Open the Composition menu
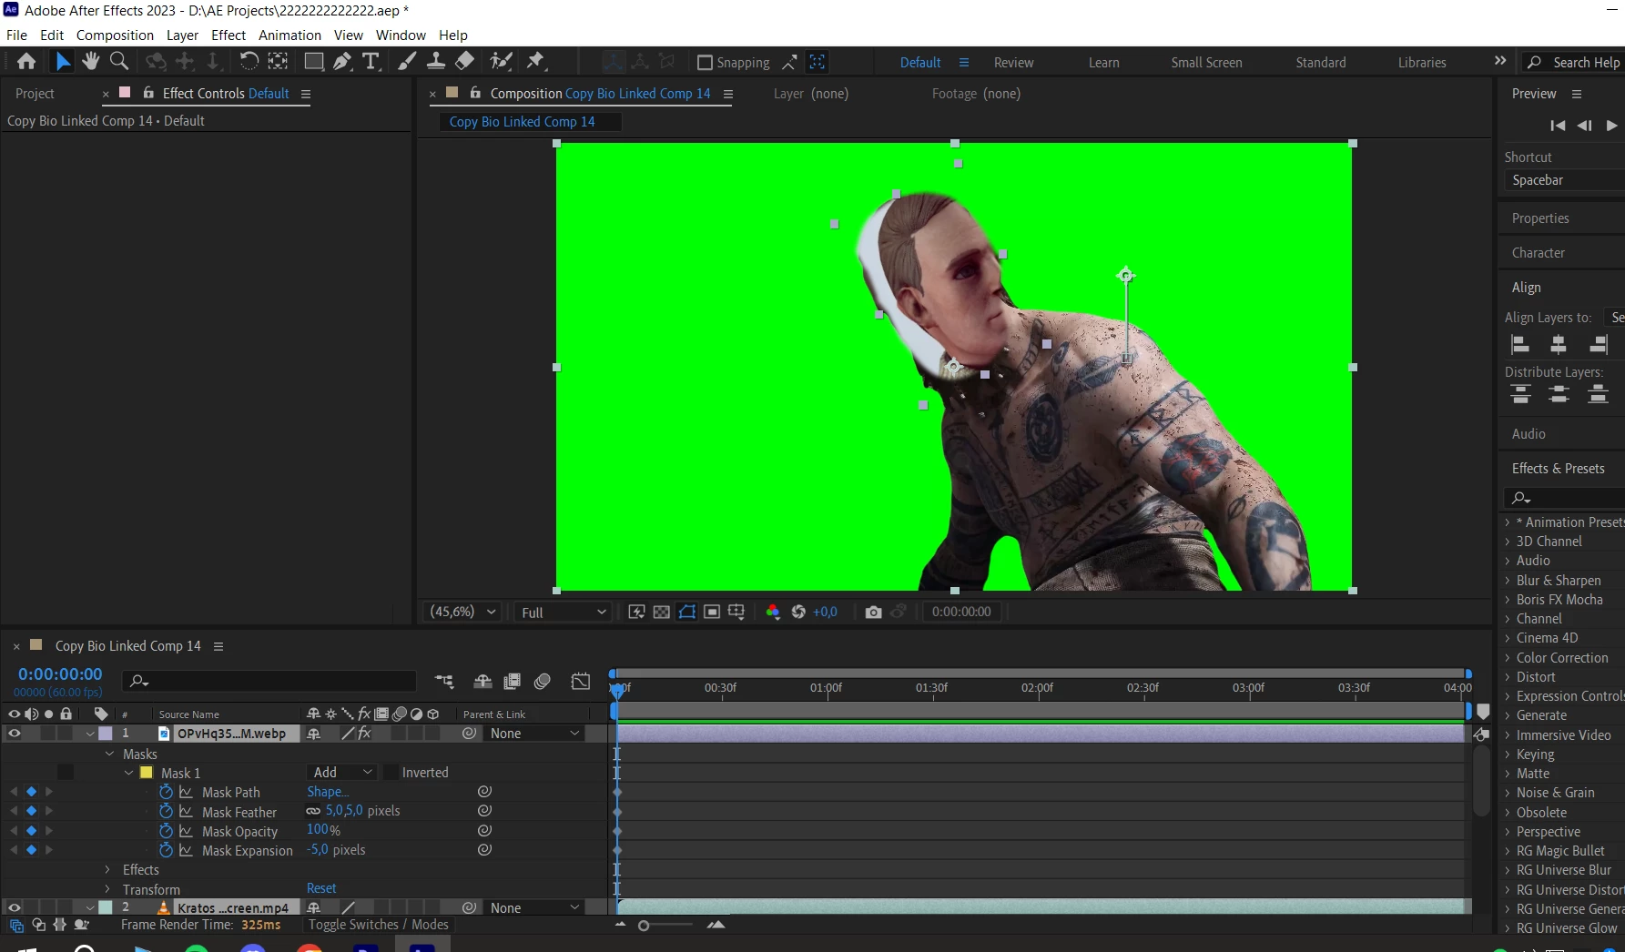1625x952 pixels. click(115, 35)
